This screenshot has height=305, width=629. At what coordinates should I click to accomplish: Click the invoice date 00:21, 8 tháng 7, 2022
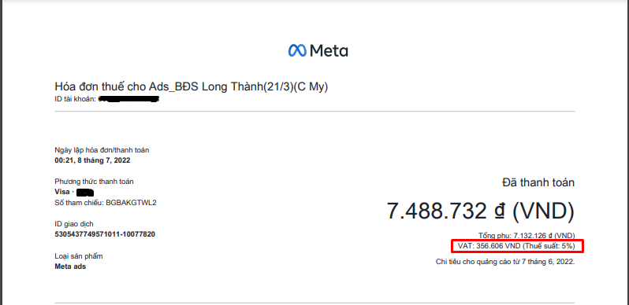pos(92,160)
